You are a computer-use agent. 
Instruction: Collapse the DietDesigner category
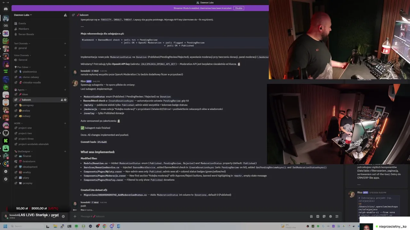point(23,151)
